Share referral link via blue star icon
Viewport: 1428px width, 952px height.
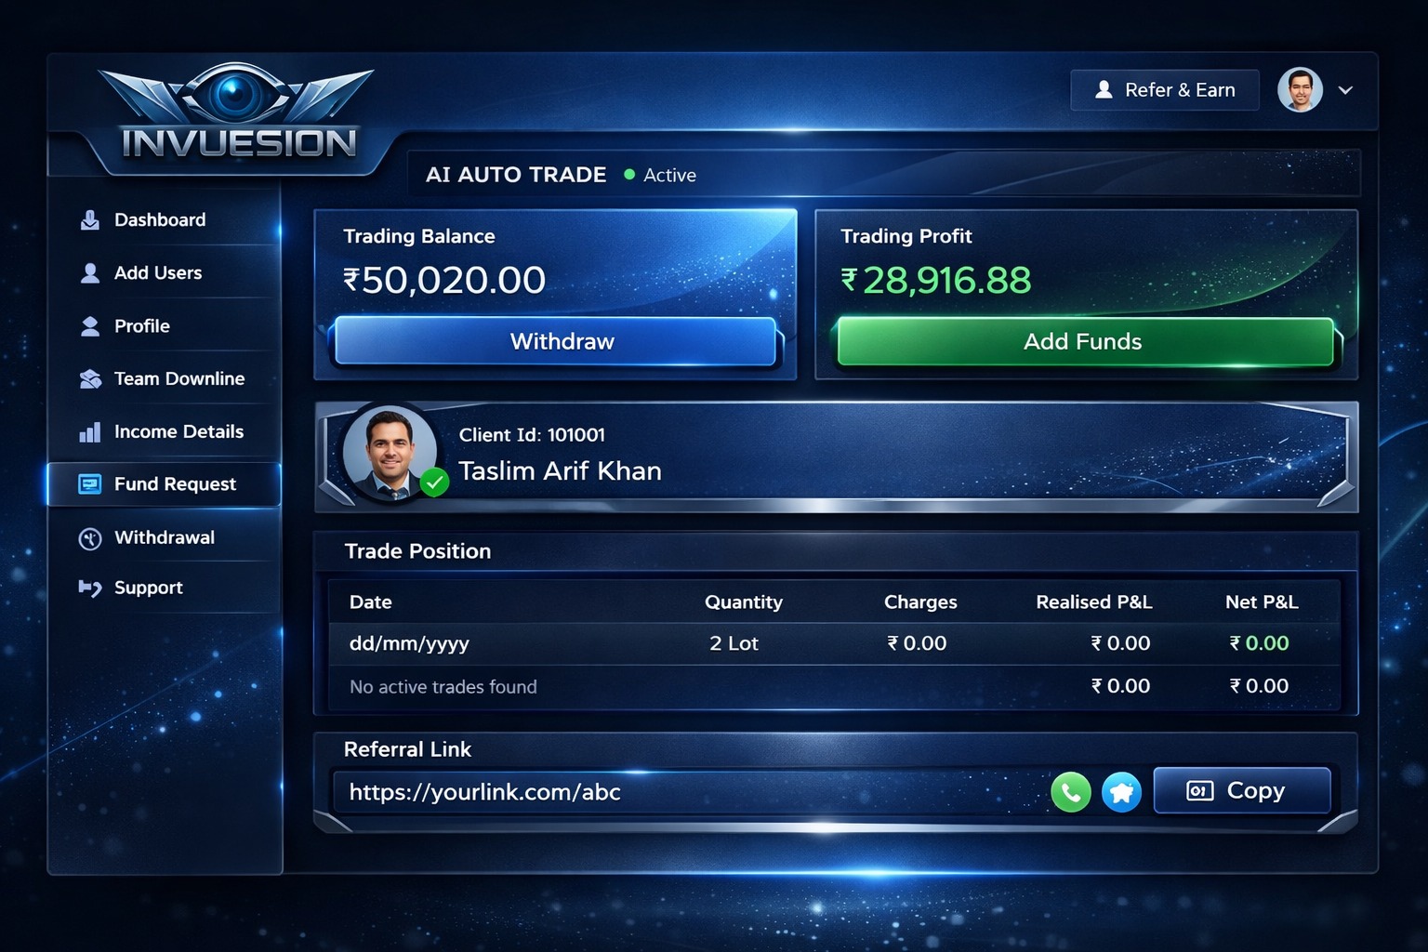(x=1122, y=792)
